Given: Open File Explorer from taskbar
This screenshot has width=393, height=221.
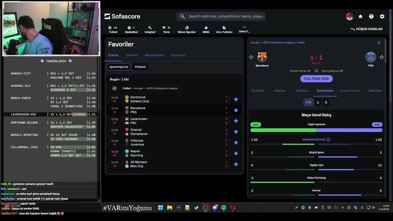Looking at the screenshot, I should (x=169, y=208).
